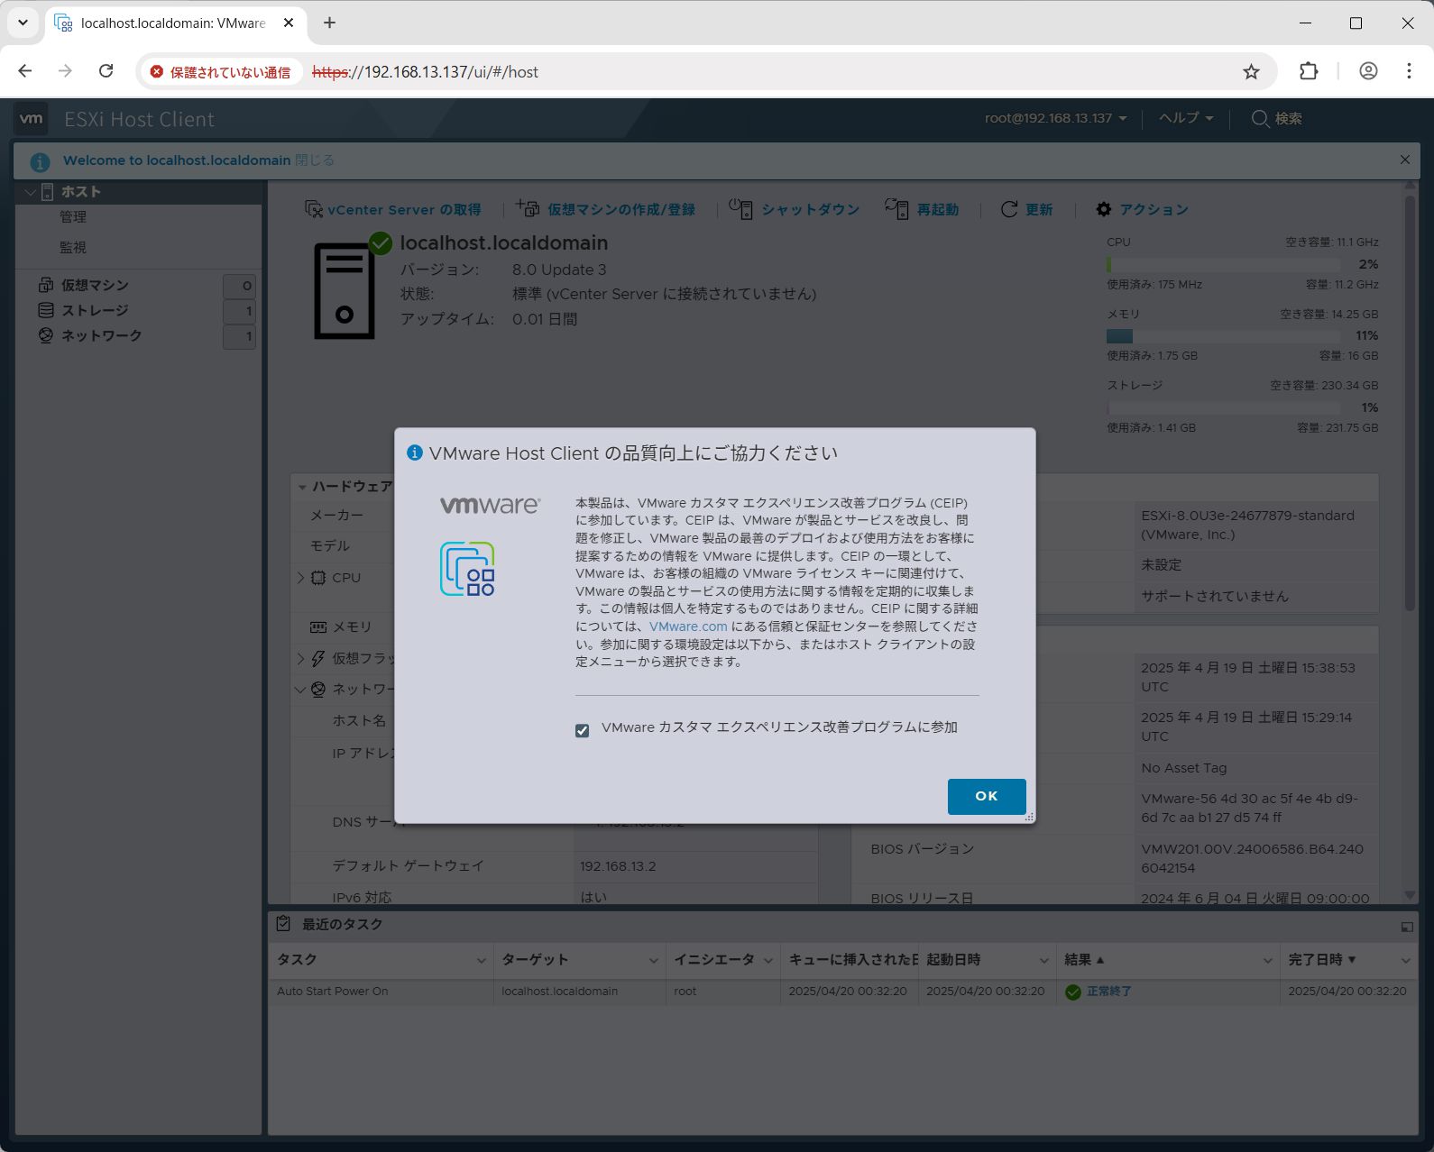1434x1152 pixels.
Task: Open the VMware.com link in dialog
Action: [688, 626]
